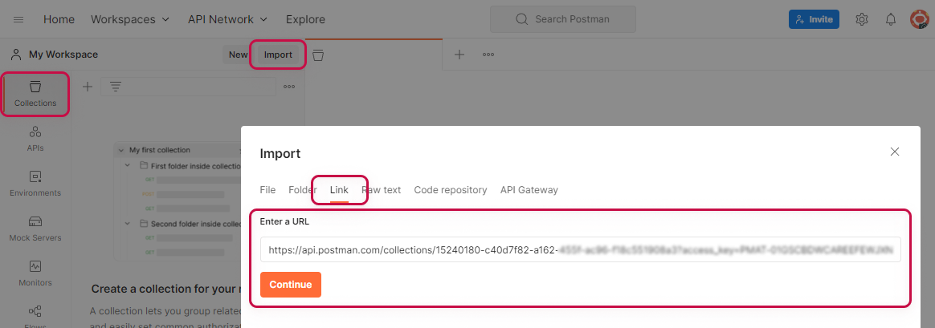Open the Monitors sidebar icon

point(35,273)
